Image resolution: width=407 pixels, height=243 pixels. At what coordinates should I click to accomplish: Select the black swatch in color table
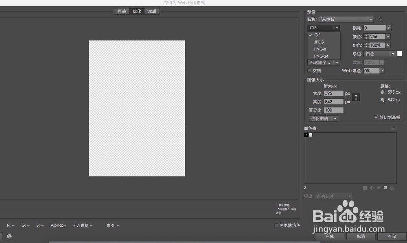306,135
